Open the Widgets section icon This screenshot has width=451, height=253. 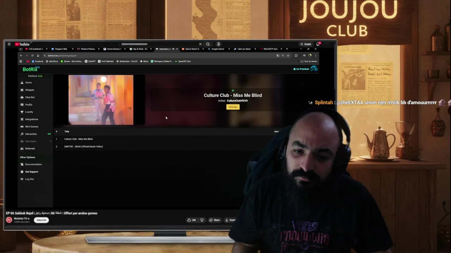click(22, 90)
